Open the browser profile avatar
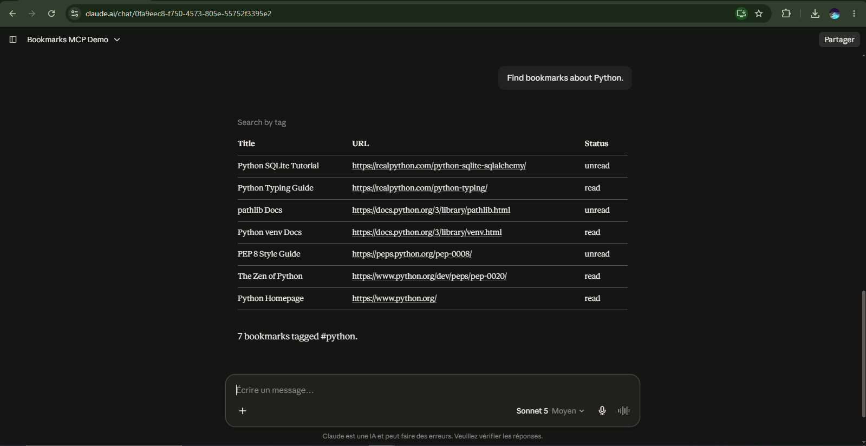Viewport: 866px width, 446px height. [835, 14]
